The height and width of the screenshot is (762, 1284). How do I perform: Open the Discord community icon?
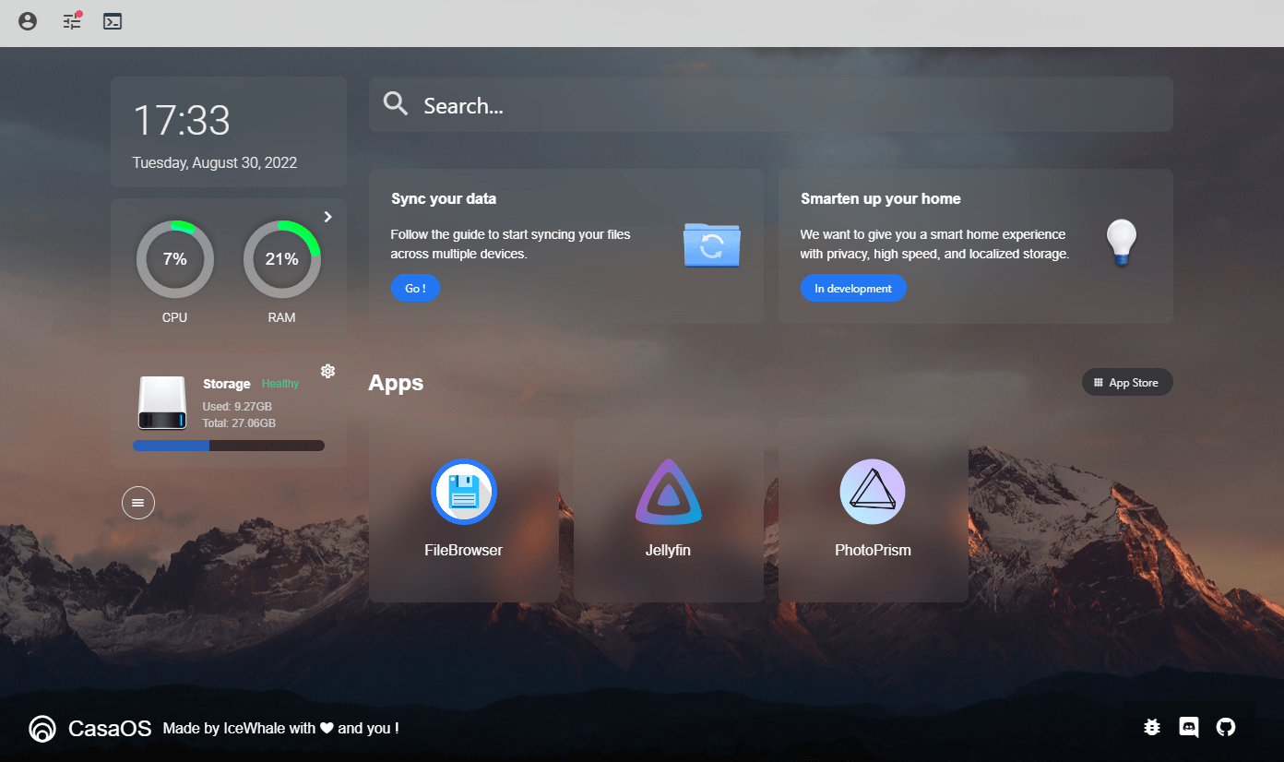(1189, 727)
